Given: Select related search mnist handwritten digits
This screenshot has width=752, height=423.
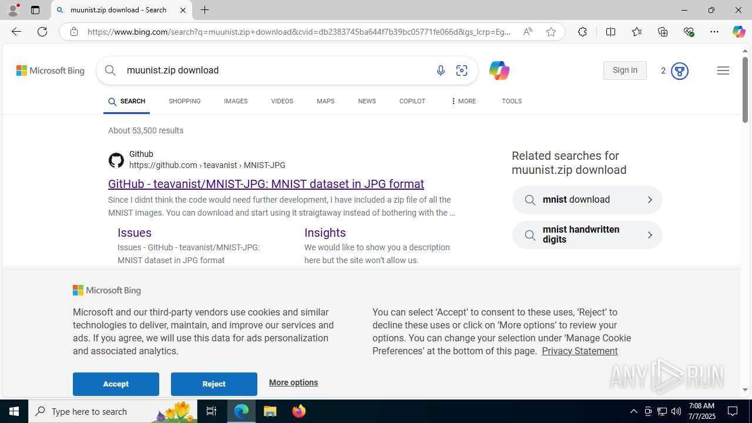Looking at the screenshot, I should [587, 235].
